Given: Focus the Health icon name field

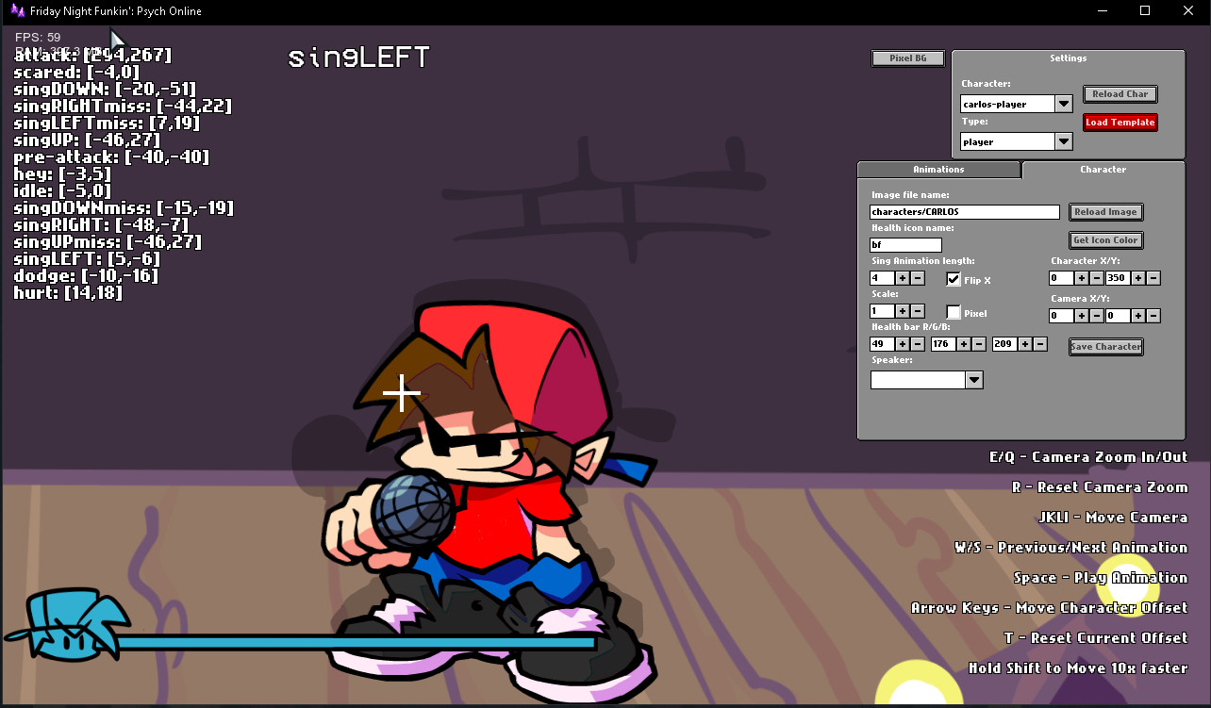Looking at the screenshot, I should pyautogui.click(x=905, y=245).
